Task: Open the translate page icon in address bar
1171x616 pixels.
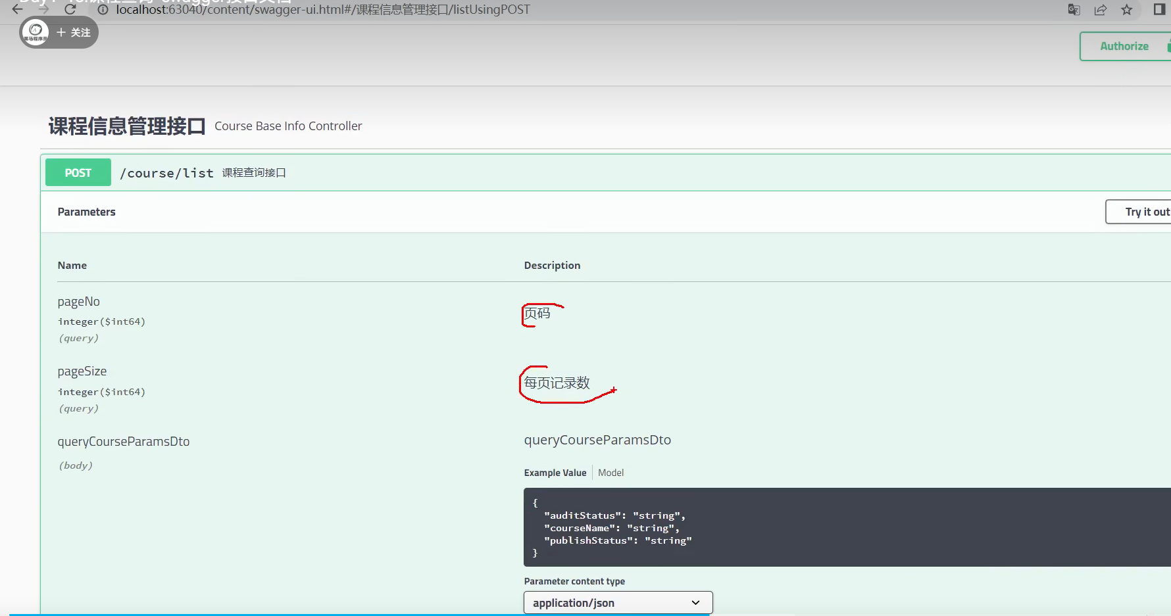Action: click(1074, 10)
